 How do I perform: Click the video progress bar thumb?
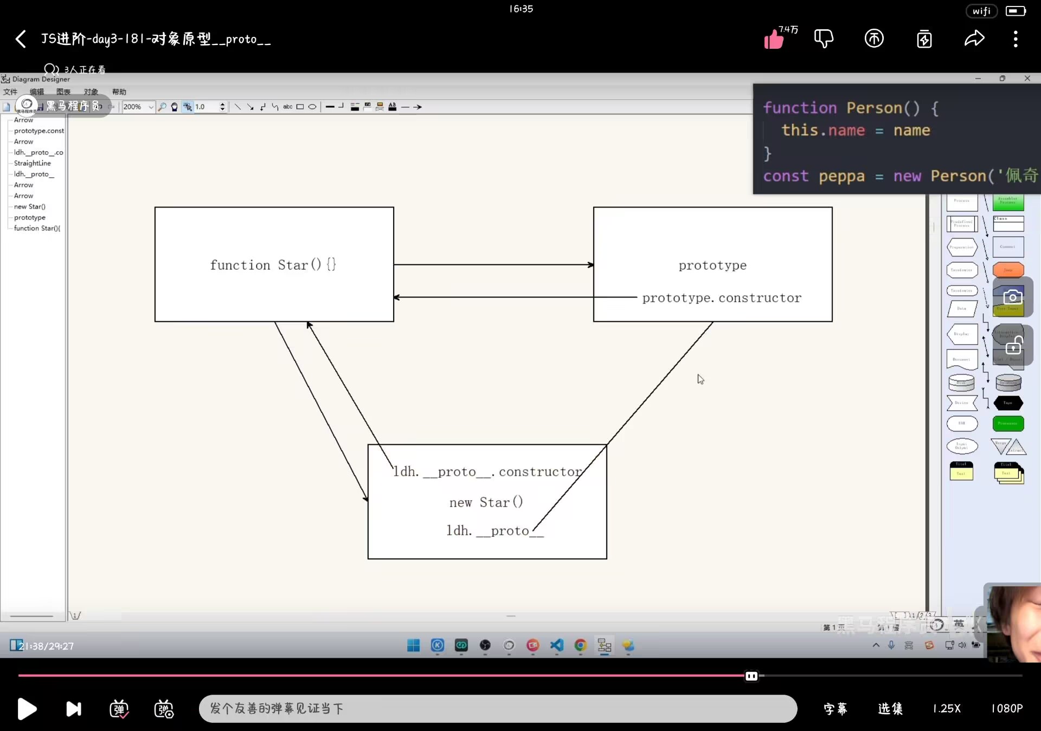(x=751, y=676)
